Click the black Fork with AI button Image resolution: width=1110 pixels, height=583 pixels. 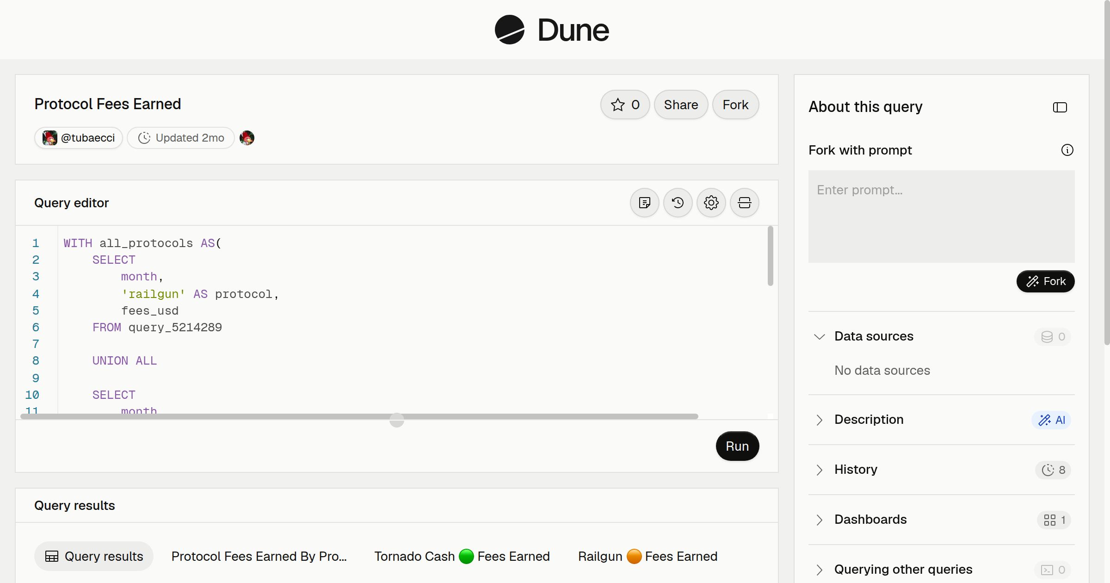[x=1046, y=281]
